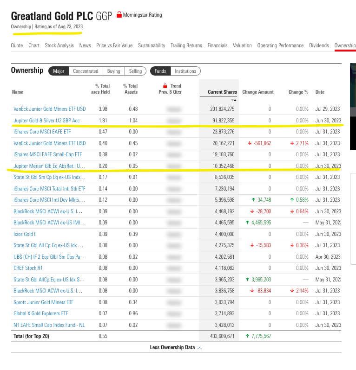This screenshot has height=370, width=356.
Task: Sort by Current Shares column header
Action: pos(222,92)
